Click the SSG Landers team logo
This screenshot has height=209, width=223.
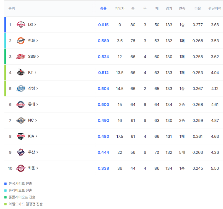click(21, 57)
